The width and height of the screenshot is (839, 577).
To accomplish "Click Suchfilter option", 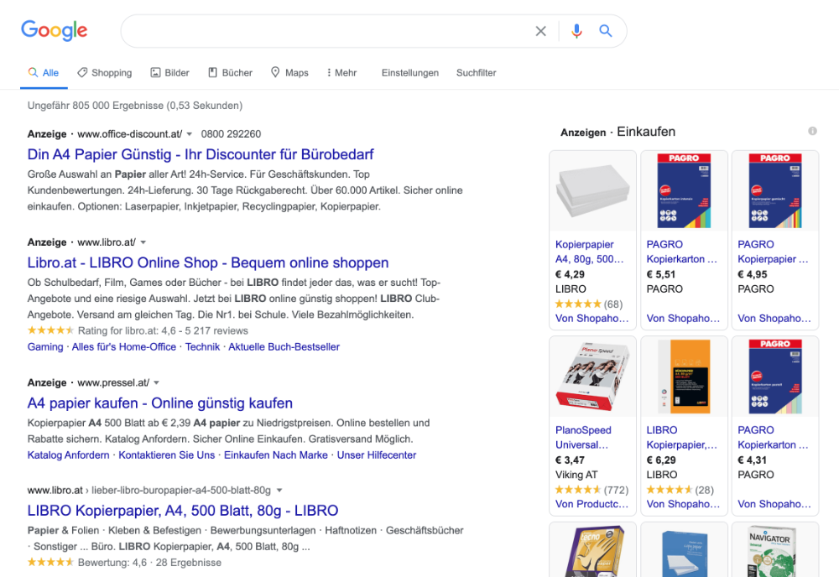I will pyautogui.click(x=476, y=73).
